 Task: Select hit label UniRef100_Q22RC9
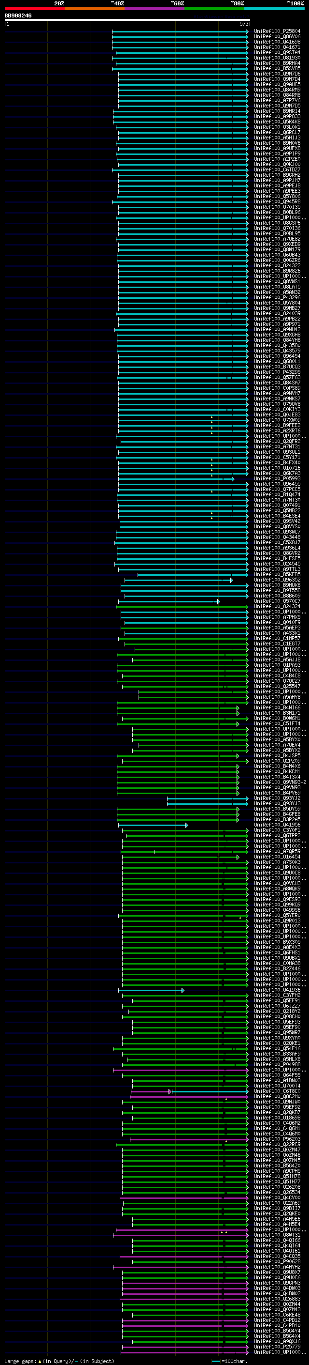pyautogui.click(x=277, y=1144)
